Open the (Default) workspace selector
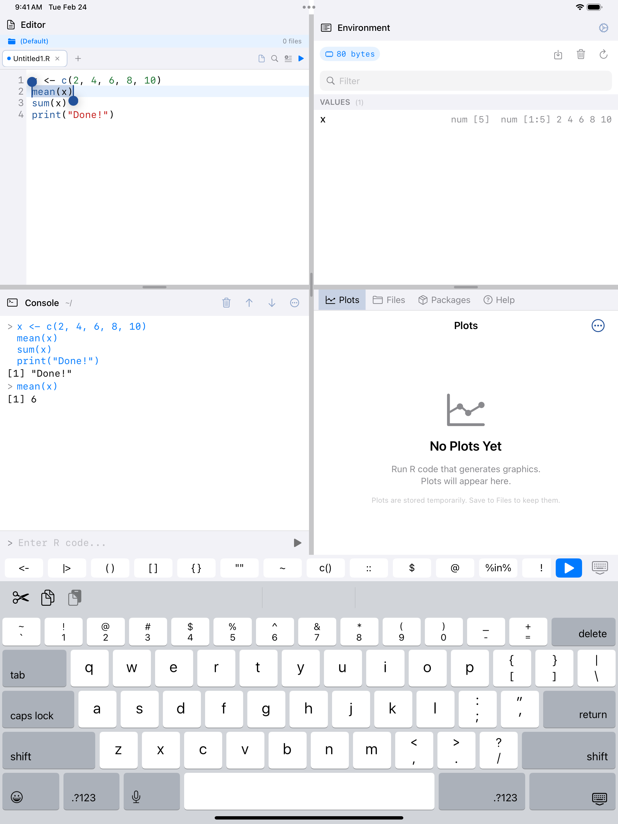 34,41
